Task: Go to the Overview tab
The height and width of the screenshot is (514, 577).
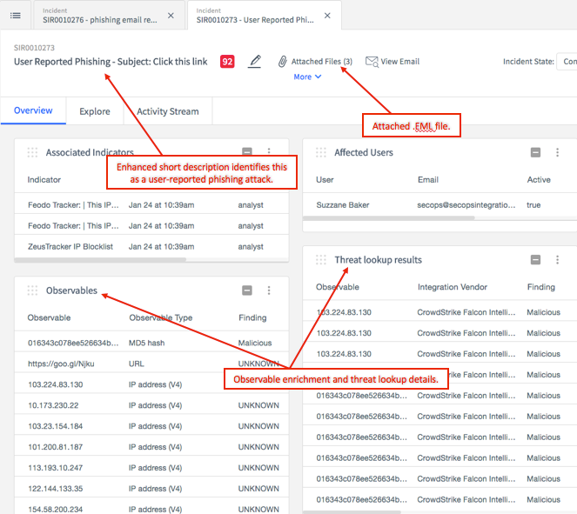Action: (33, 110)
